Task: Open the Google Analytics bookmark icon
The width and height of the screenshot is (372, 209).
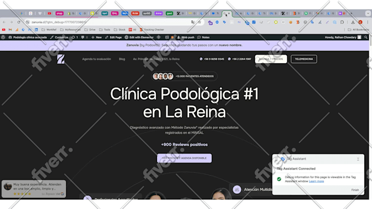Action: click(x=16, y=29)
